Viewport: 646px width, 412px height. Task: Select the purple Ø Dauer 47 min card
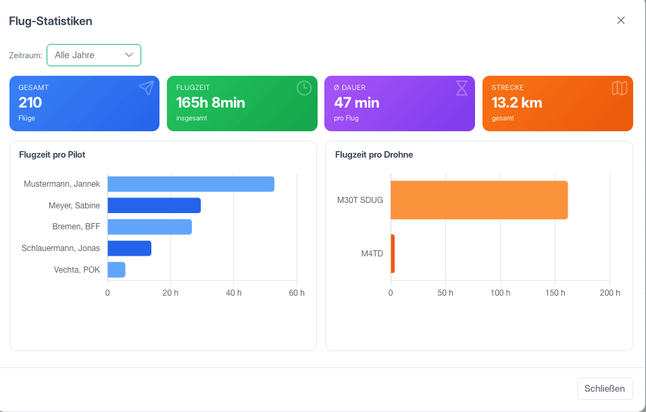(x=399, y=104)
